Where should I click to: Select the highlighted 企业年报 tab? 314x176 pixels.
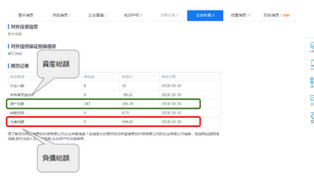pos(205,15)
